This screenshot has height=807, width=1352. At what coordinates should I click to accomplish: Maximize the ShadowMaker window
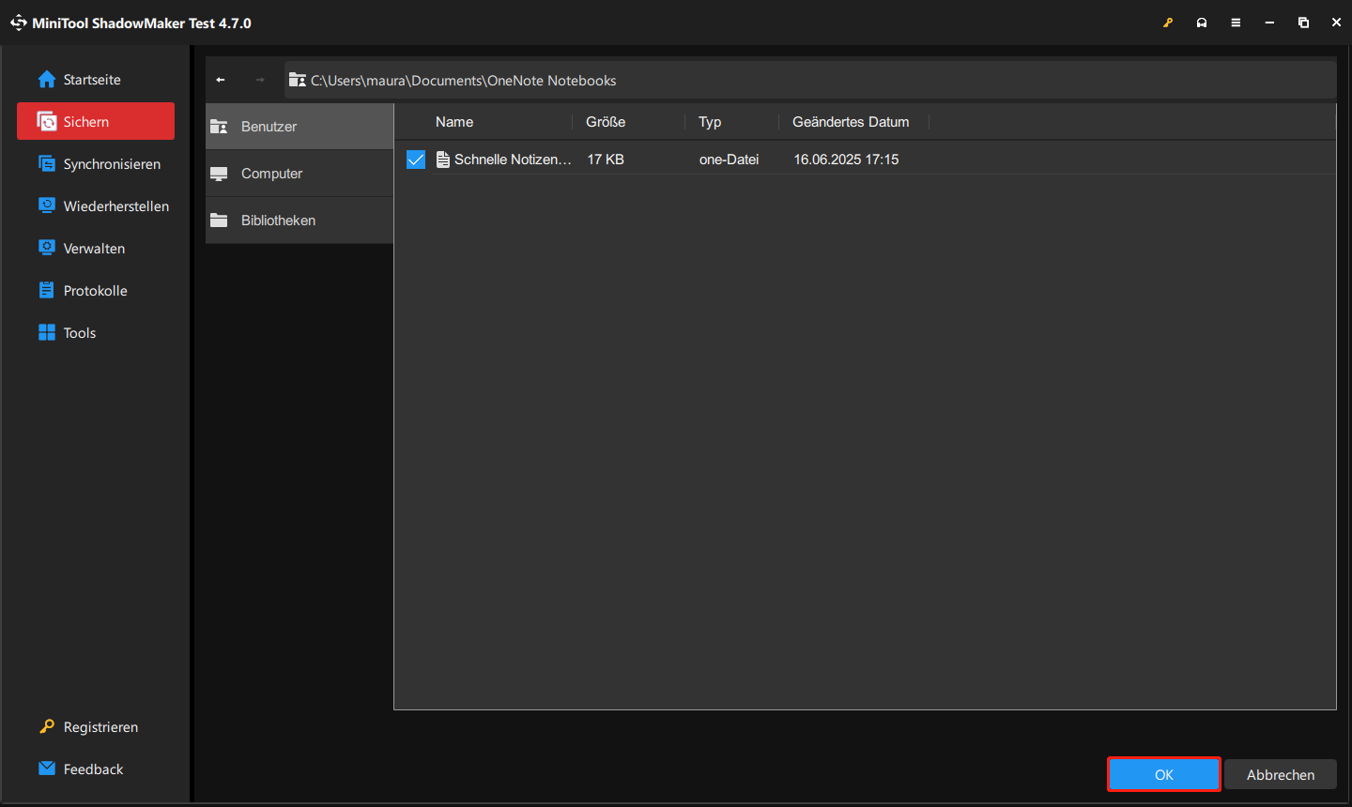[x=1303, y=23]
